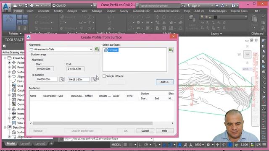Open the Layout1 tab
This screenshot has width=269, height=151.
pos(25,143)
